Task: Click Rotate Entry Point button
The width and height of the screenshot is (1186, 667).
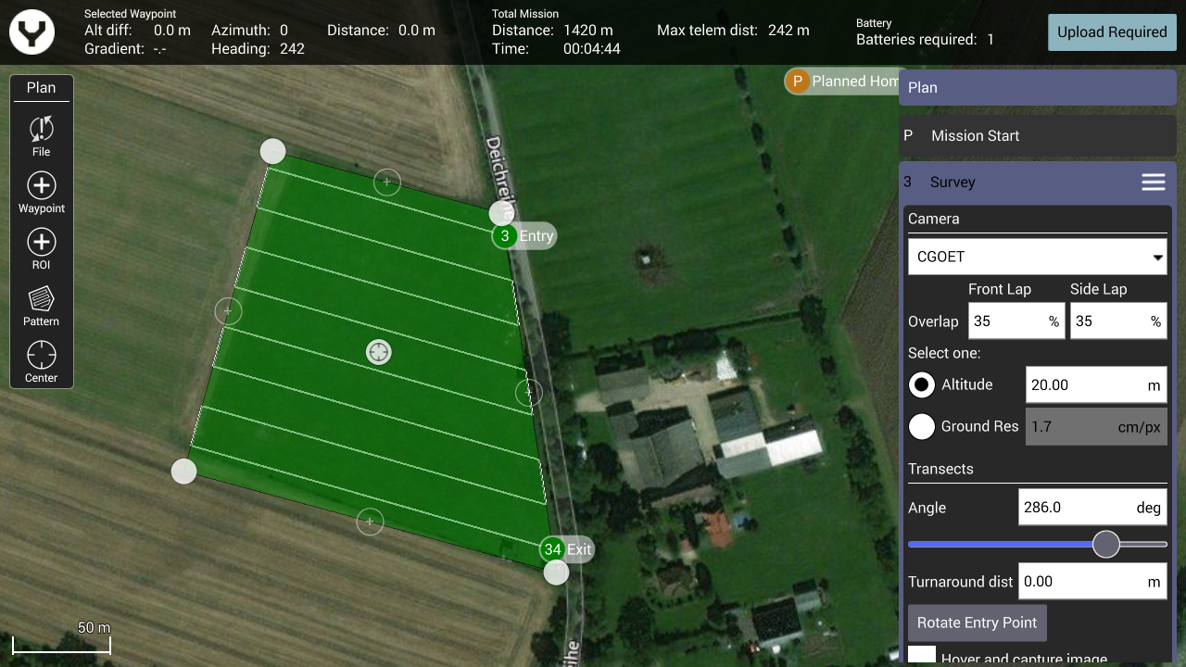Action: pyautogui.click(x=977, y=623)
